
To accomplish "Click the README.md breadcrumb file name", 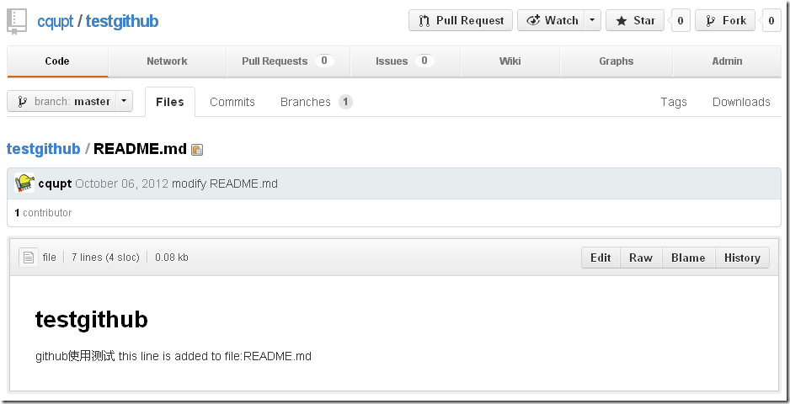I will [x=140, y=149].
